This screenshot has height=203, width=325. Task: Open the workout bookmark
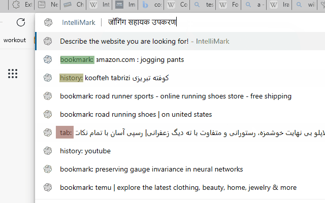click(x=15, y=40)
